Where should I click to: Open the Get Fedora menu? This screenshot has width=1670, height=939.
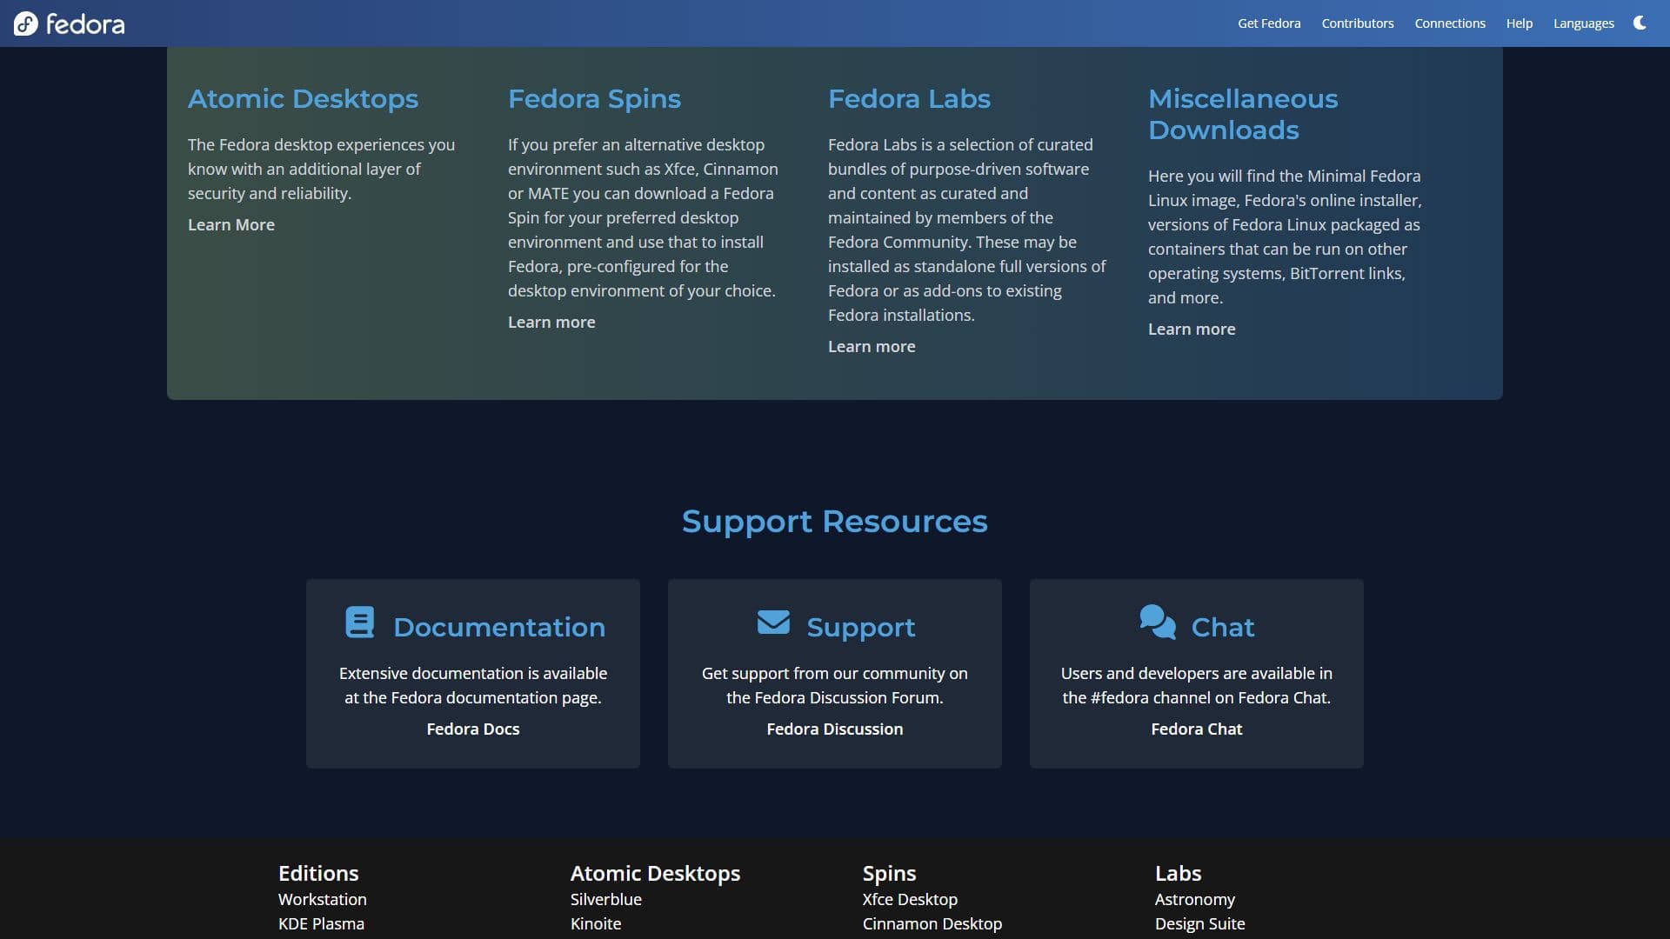1269,23
